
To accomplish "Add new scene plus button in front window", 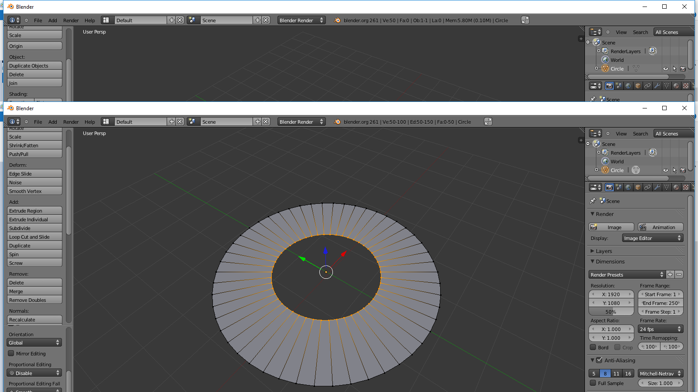I will [258, 122].
